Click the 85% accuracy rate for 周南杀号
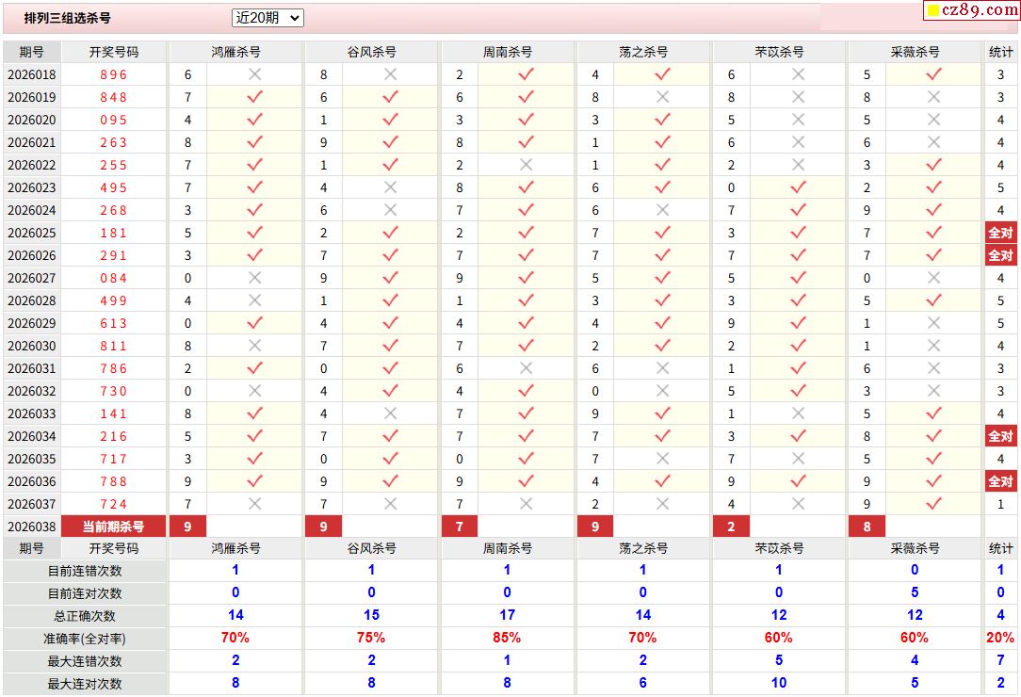 click(507, 638)
